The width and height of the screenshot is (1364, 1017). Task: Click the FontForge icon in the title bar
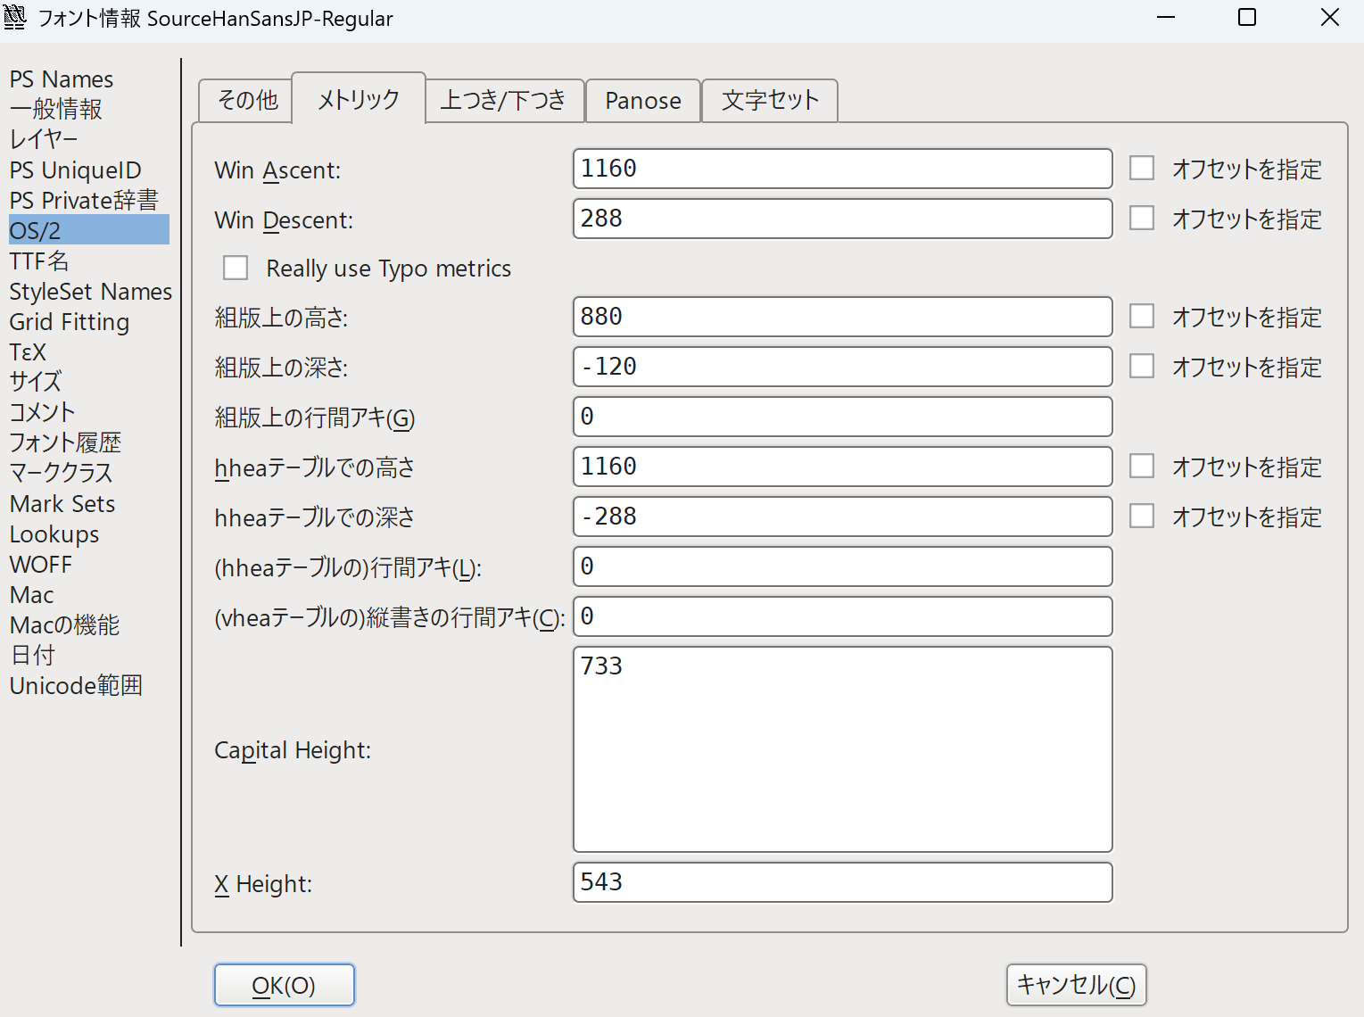point(15,17)
